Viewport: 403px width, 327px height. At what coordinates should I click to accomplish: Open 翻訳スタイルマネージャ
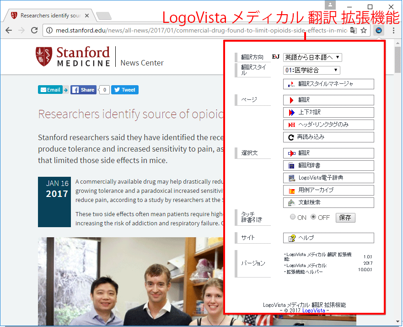(328, 84)
